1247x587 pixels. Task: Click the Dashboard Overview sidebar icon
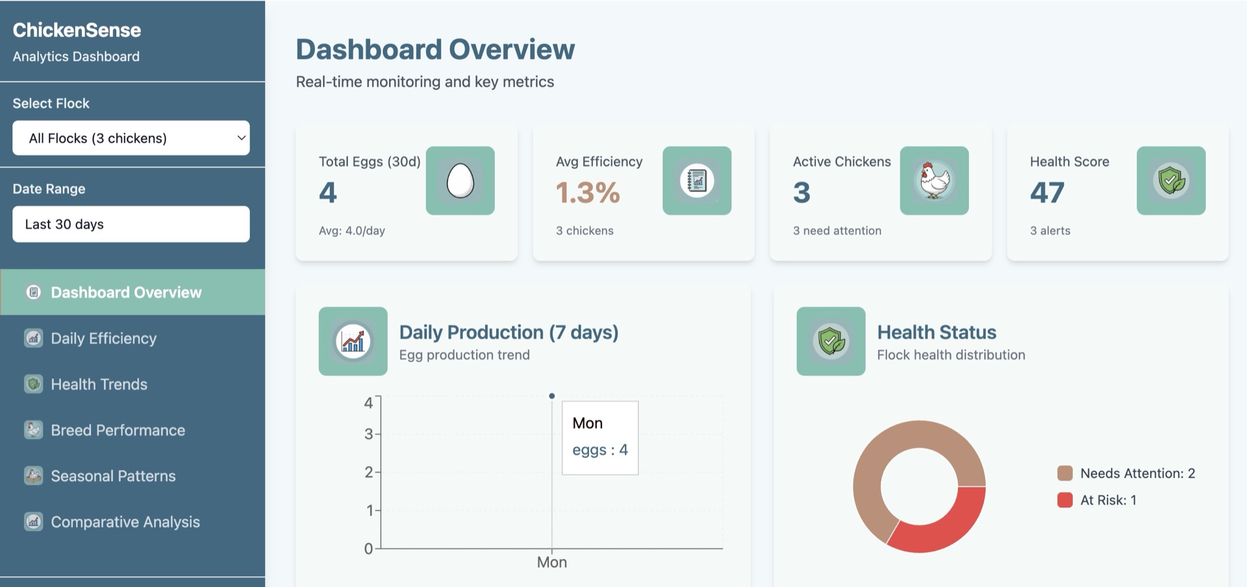[x=33, y=292]
